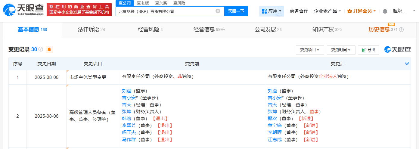Select the 历史信息 VIP tab

pyautogui.click(x=383, y=30)
